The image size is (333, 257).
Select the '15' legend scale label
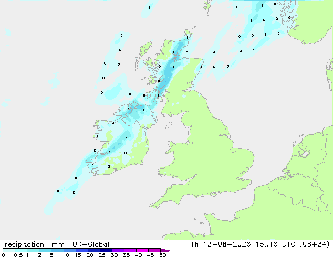(78, 255)
